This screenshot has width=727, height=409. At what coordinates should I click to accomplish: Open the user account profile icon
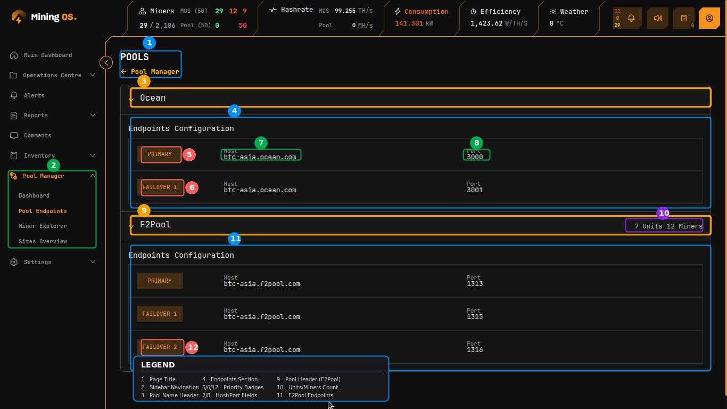click(x=709, y=18)
